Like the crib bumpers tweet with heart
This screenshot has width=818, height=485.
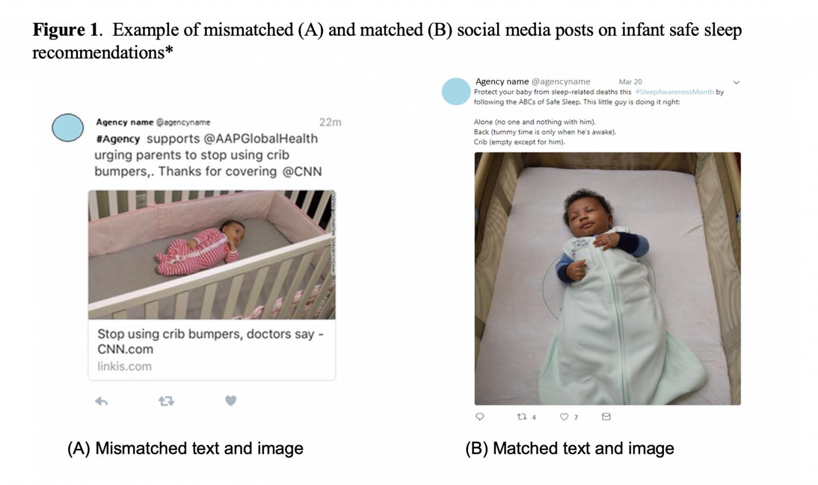230,400
